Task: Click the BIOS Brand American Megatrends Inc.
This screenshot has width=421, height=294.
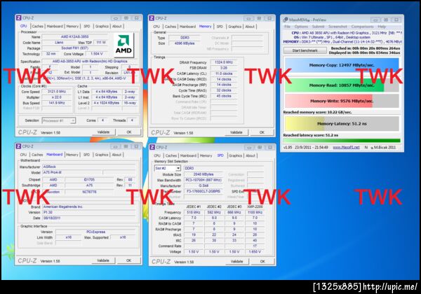Action: click(89, 206)
